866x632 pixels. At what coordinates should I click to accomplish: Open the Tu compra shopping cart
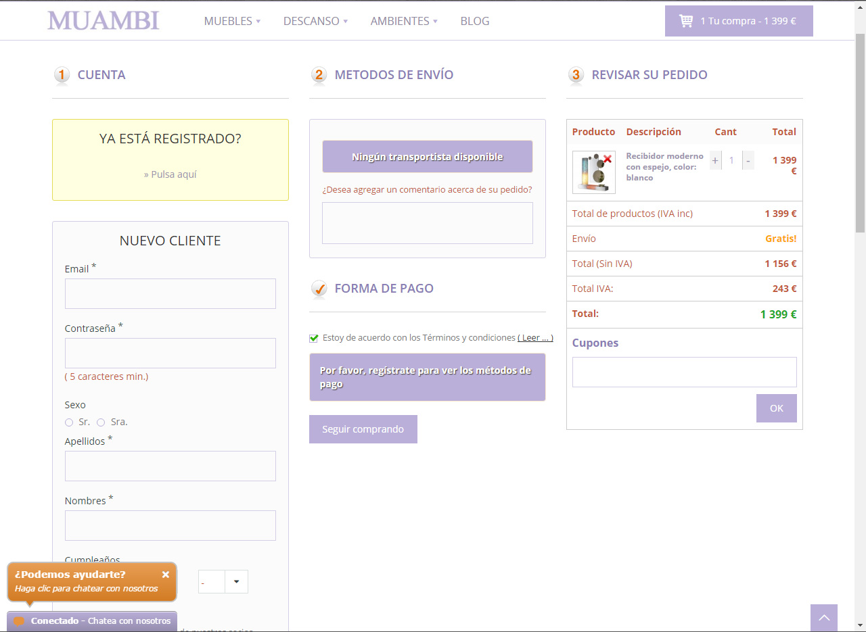[x=739, y=21]
